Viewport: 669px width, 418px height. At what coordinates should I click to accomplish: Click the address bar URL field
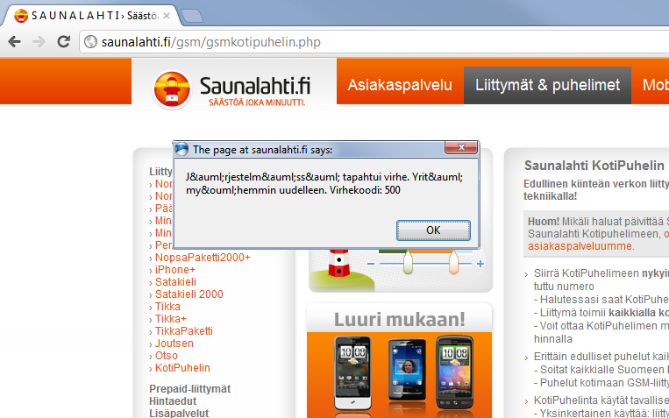click(375, 42)
